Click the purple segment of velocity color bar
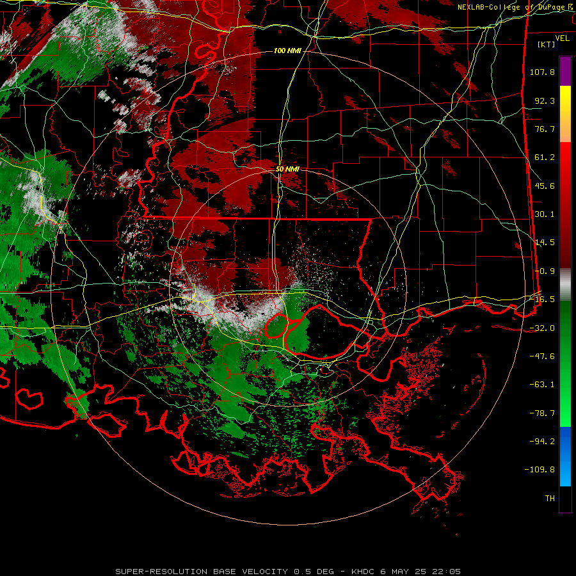The height and width of the screenshot is (576, 576). point(565,71)
